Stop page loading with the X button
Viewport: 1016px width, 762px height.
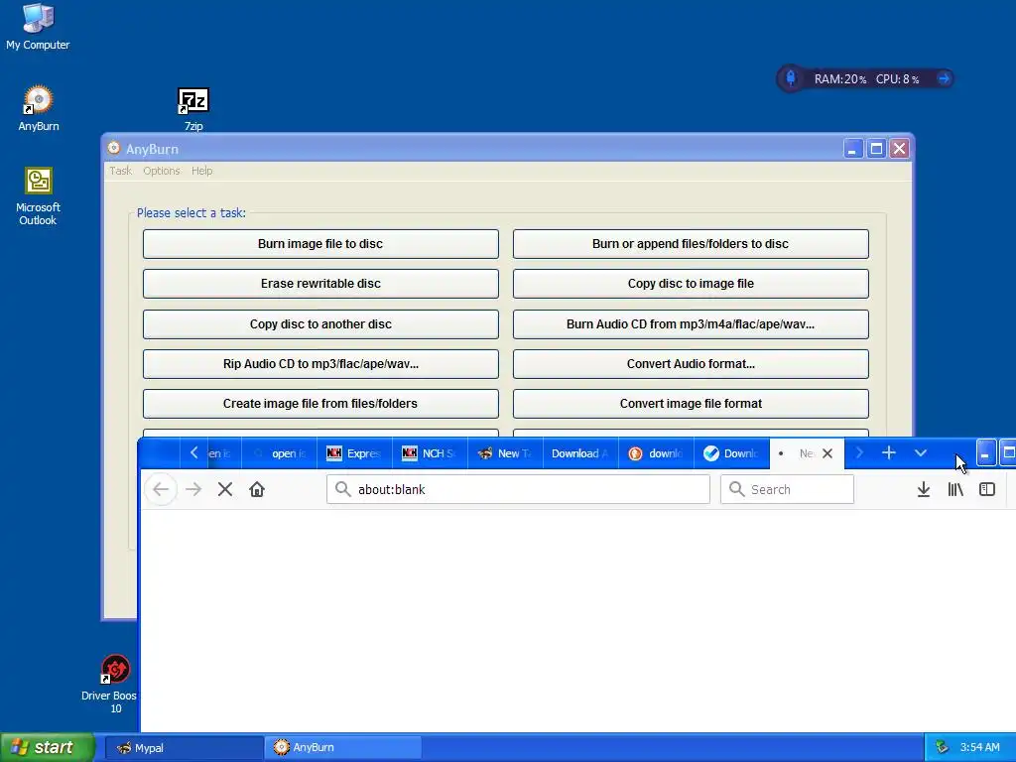click(225, 489)
